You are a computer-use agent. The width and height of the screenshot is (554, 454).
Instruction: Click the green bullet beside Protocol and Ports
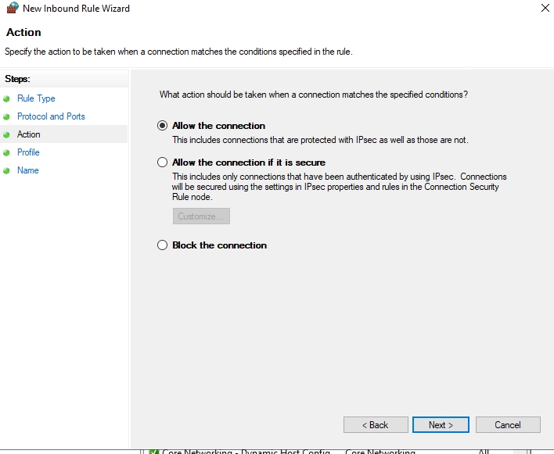pos(7,116)
